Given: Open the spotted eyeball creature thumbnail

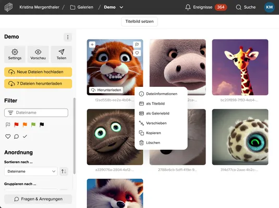Looking at the screenshot, I should [x=240, y=137].
